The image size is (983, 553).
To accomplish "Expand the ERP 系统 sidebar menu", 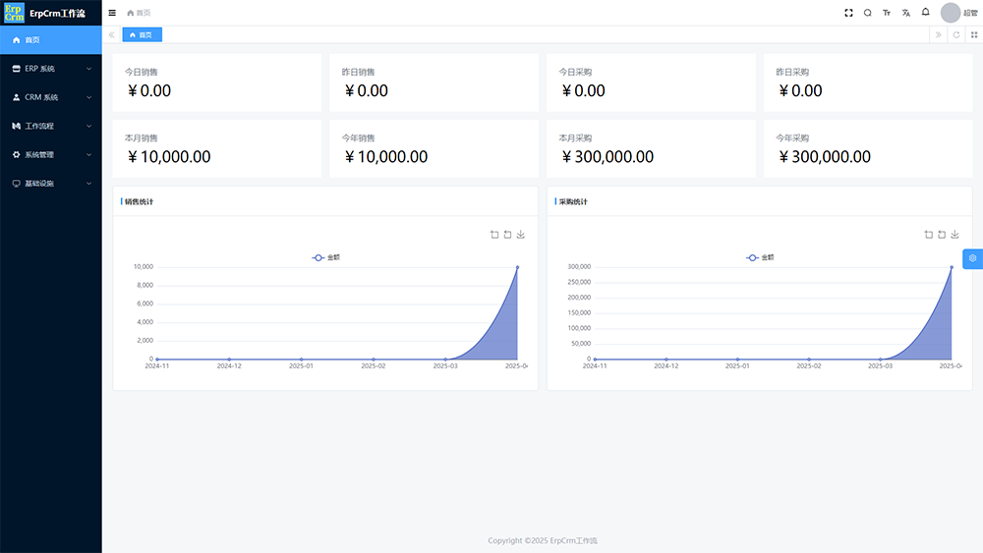I will coord(51,69).
